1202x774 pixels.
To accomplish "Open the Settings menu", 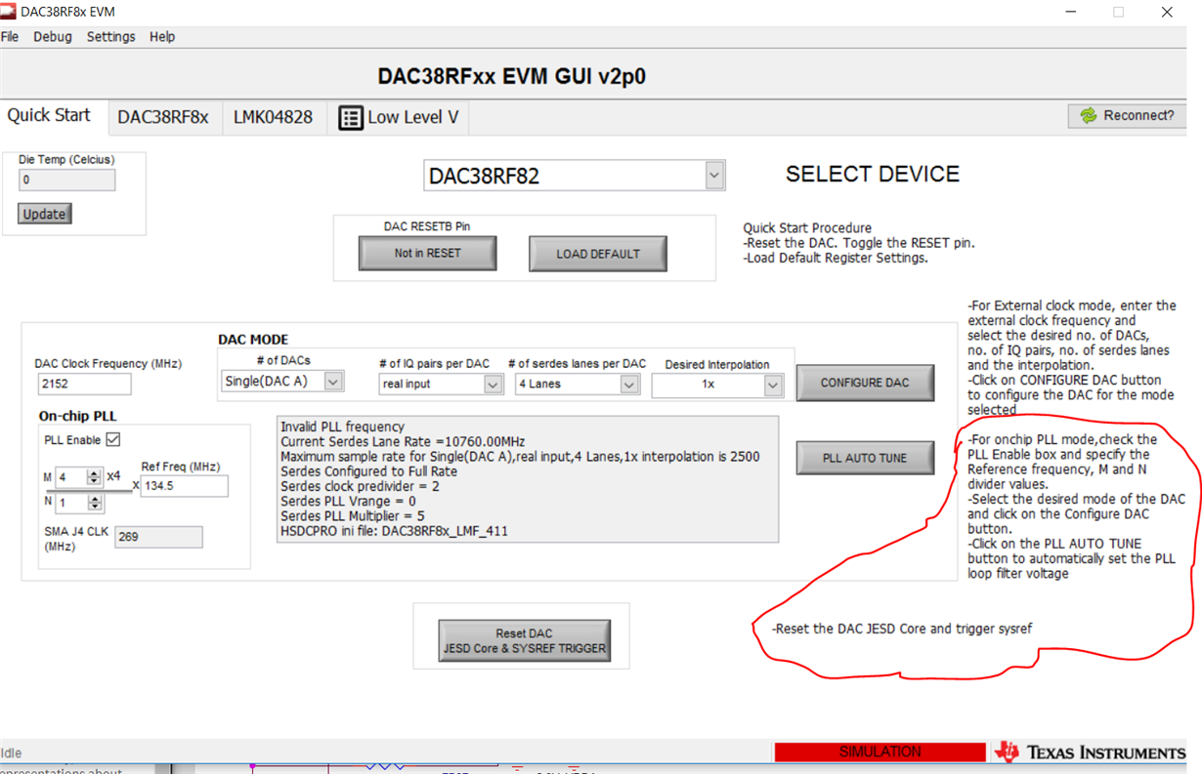I will point(110,36).
